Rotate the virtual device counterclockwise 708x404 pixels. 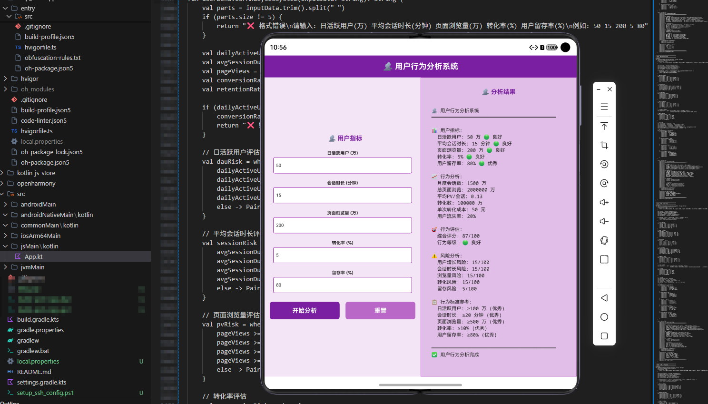click(x=604, y=164)
